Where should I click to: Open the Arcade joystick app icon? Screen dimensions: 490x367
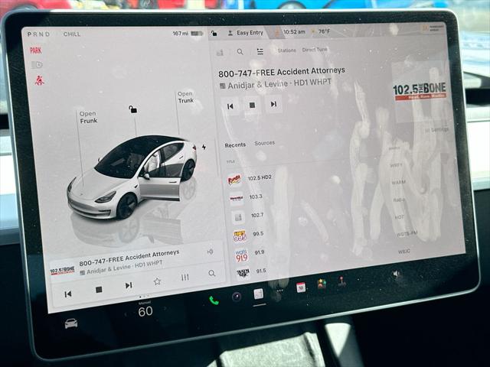[341, 282]
